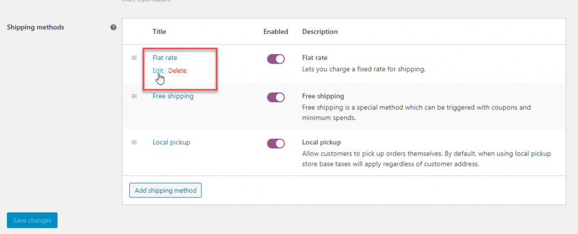Click the Description column header
578x234 pixels.
point(320,32)
